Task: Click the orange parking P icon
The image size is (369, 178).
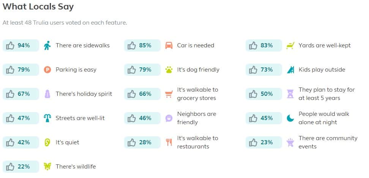Action: click(47, 70)
